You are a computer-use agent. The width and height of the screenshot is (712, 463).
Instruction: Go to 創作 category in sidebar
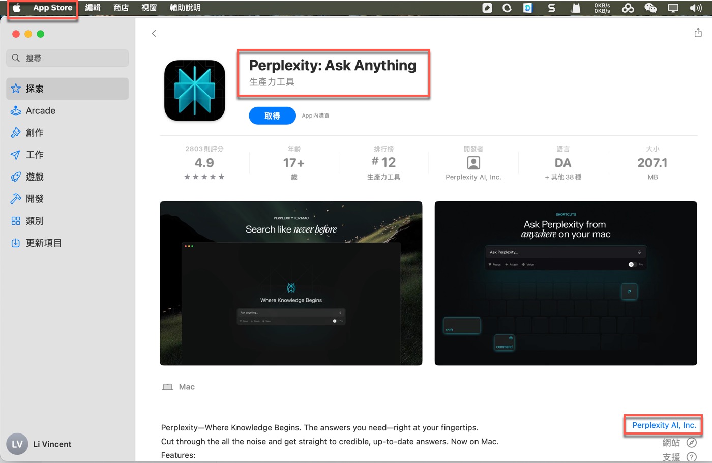[67, 133]
